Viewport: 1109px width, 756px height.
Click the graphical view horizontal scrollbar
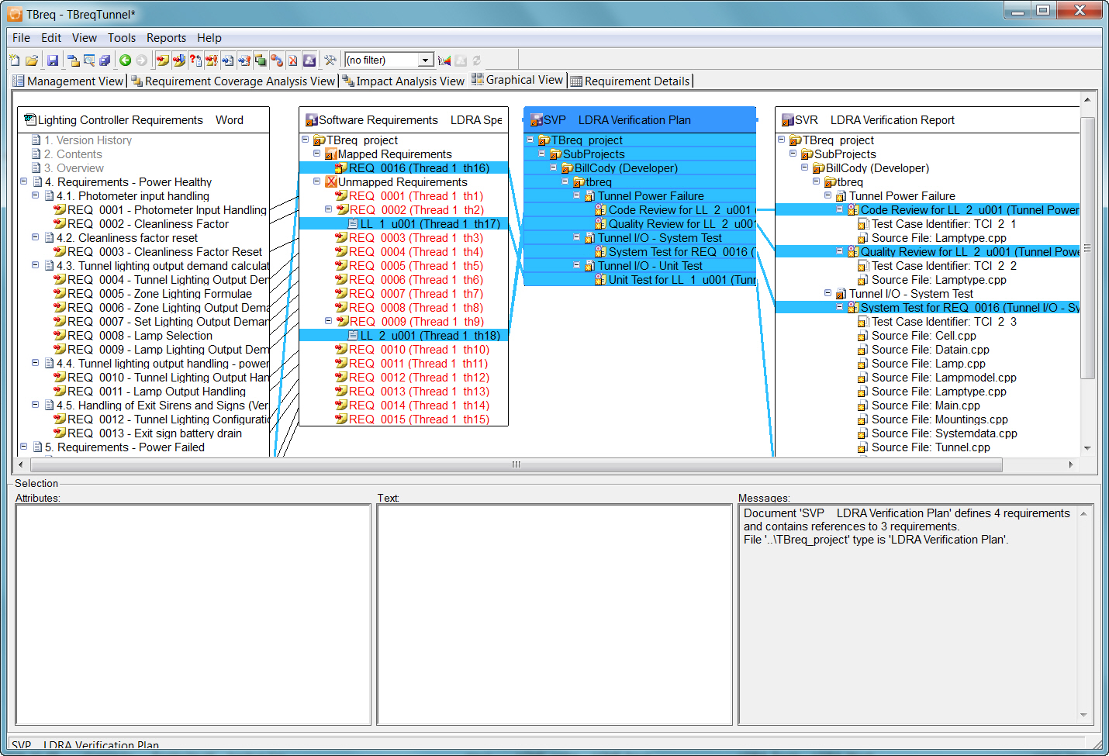(516, 464)
